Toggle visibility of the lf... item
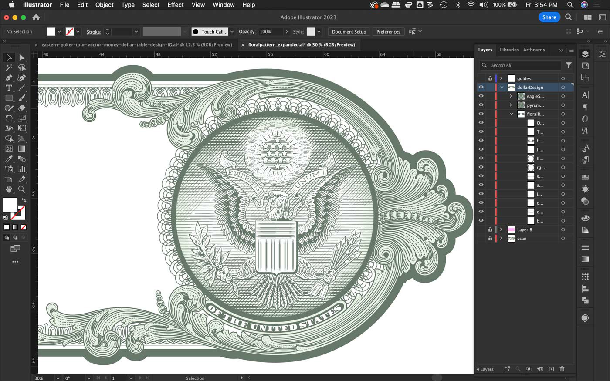This screenshot has height=381, width=610. 481,158
